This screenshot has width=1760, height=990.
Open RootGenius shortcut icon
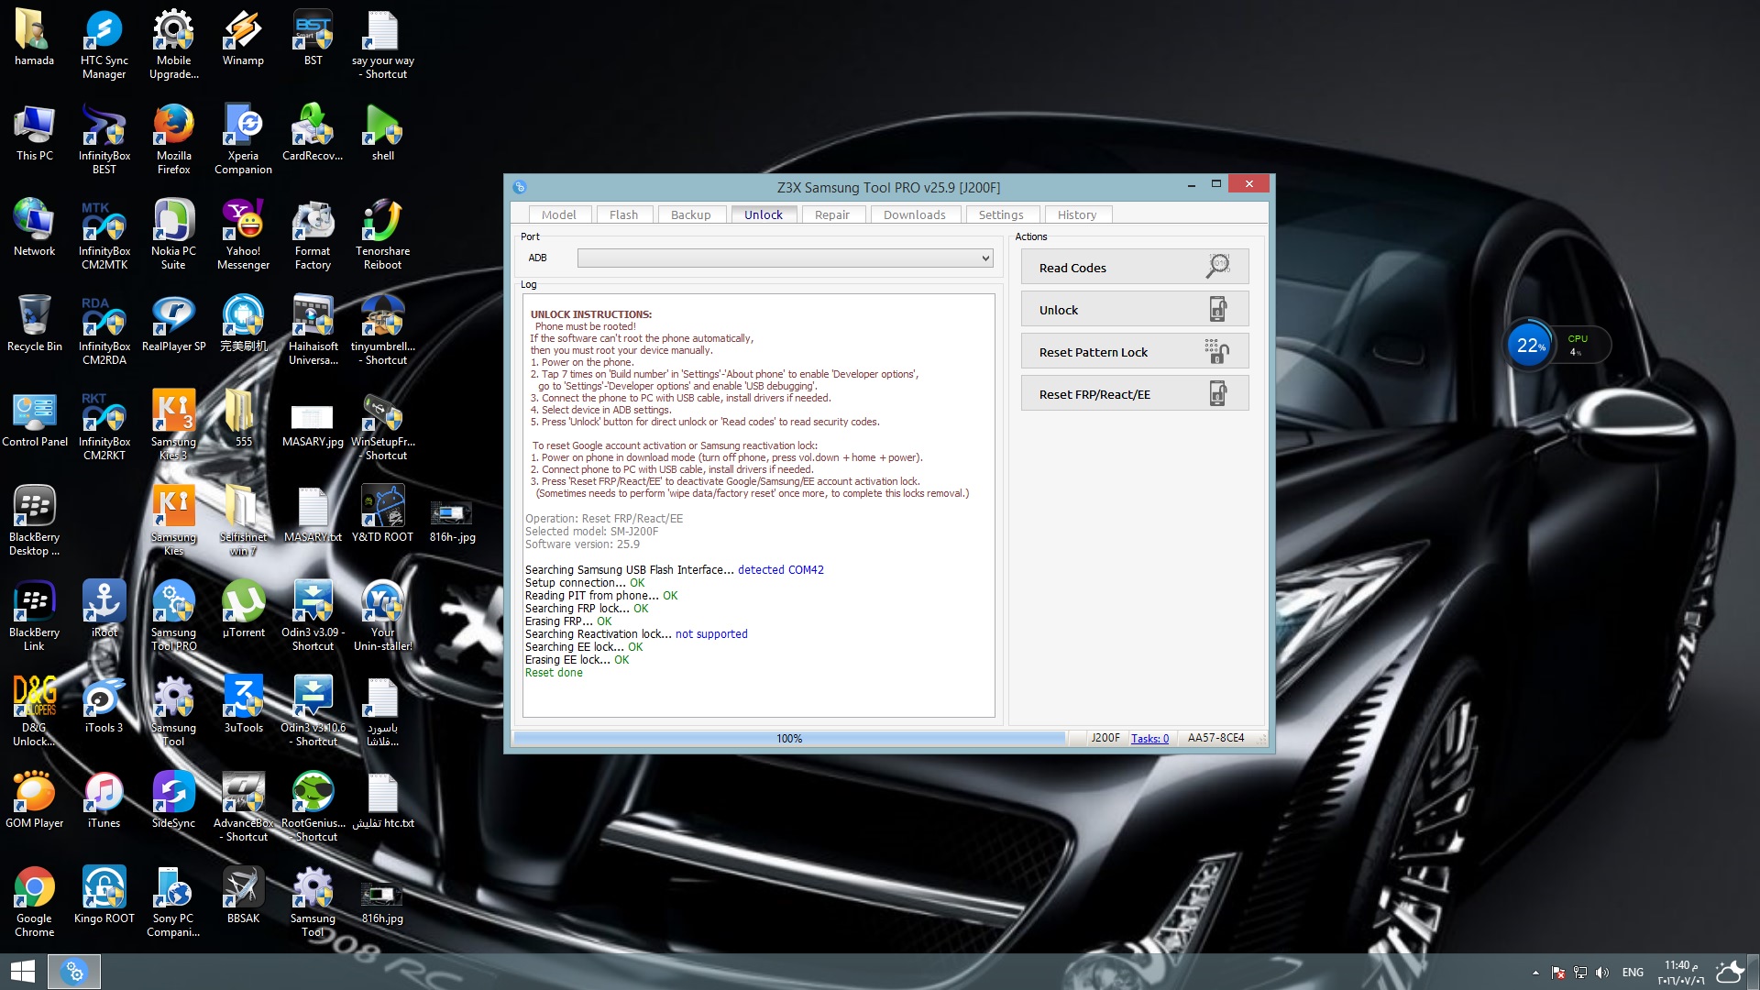313,808
